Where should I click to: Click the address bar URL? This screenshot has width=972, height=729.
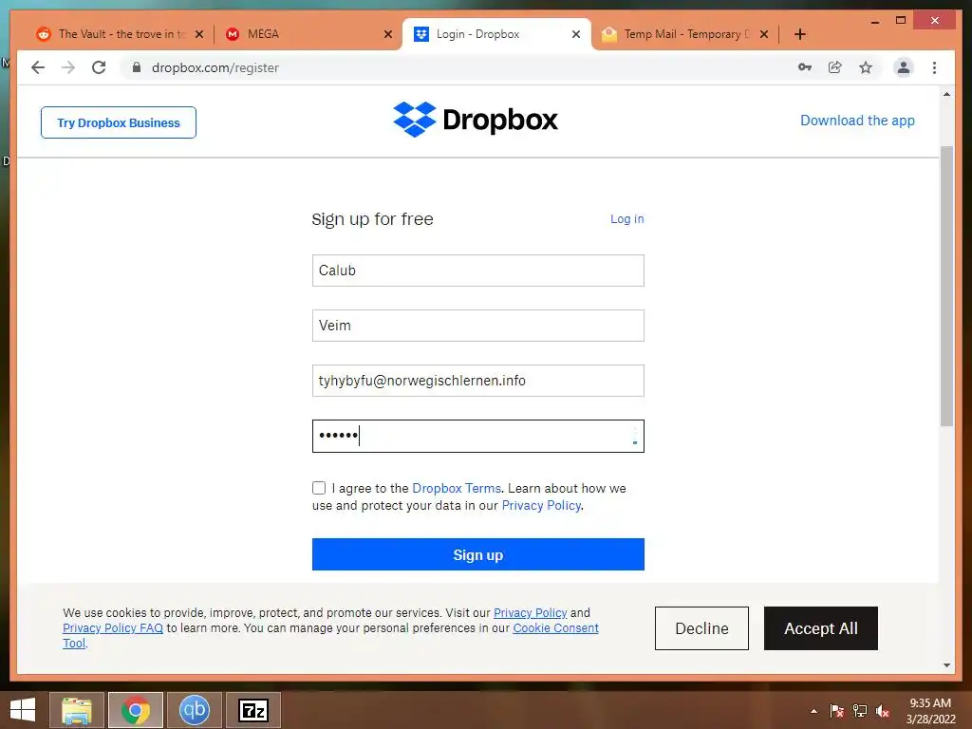[x=215, y=67]
